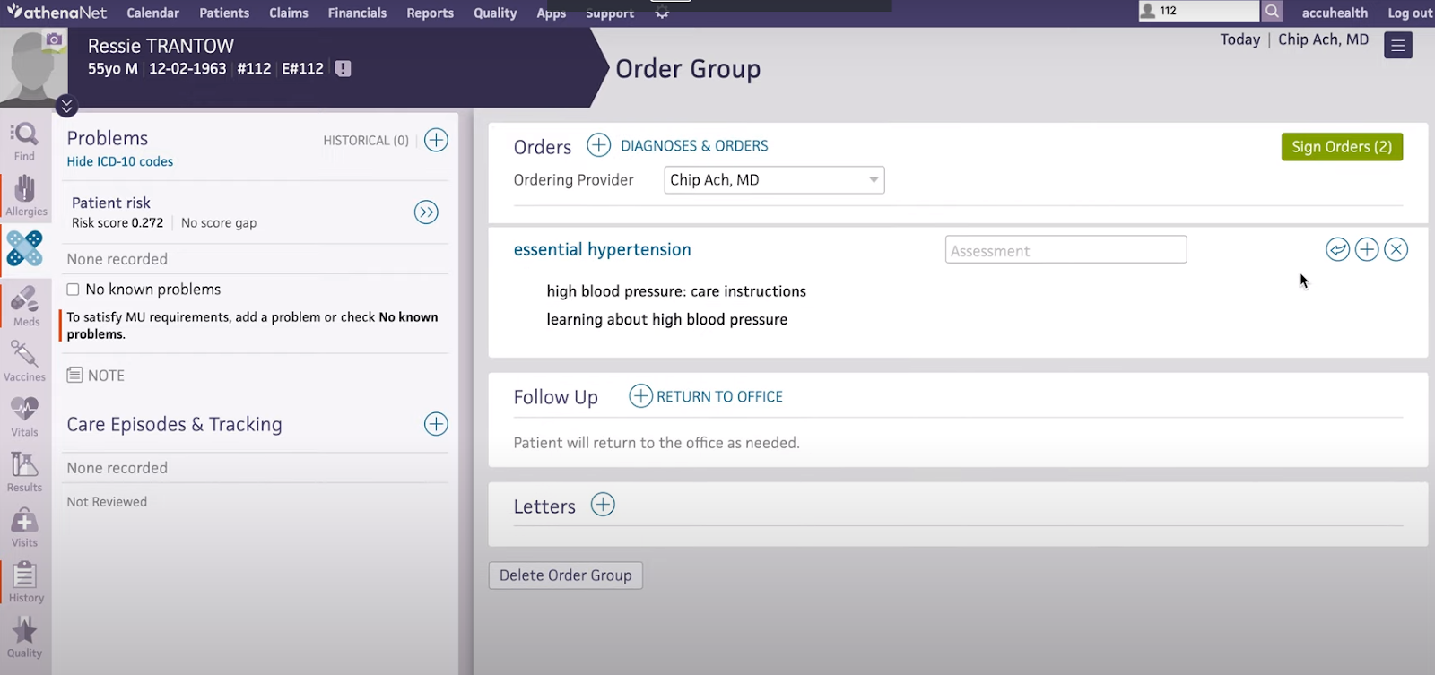Click the Assessment input field
This screenshot has height=675, width=1435.
(x=1065, y=250)
